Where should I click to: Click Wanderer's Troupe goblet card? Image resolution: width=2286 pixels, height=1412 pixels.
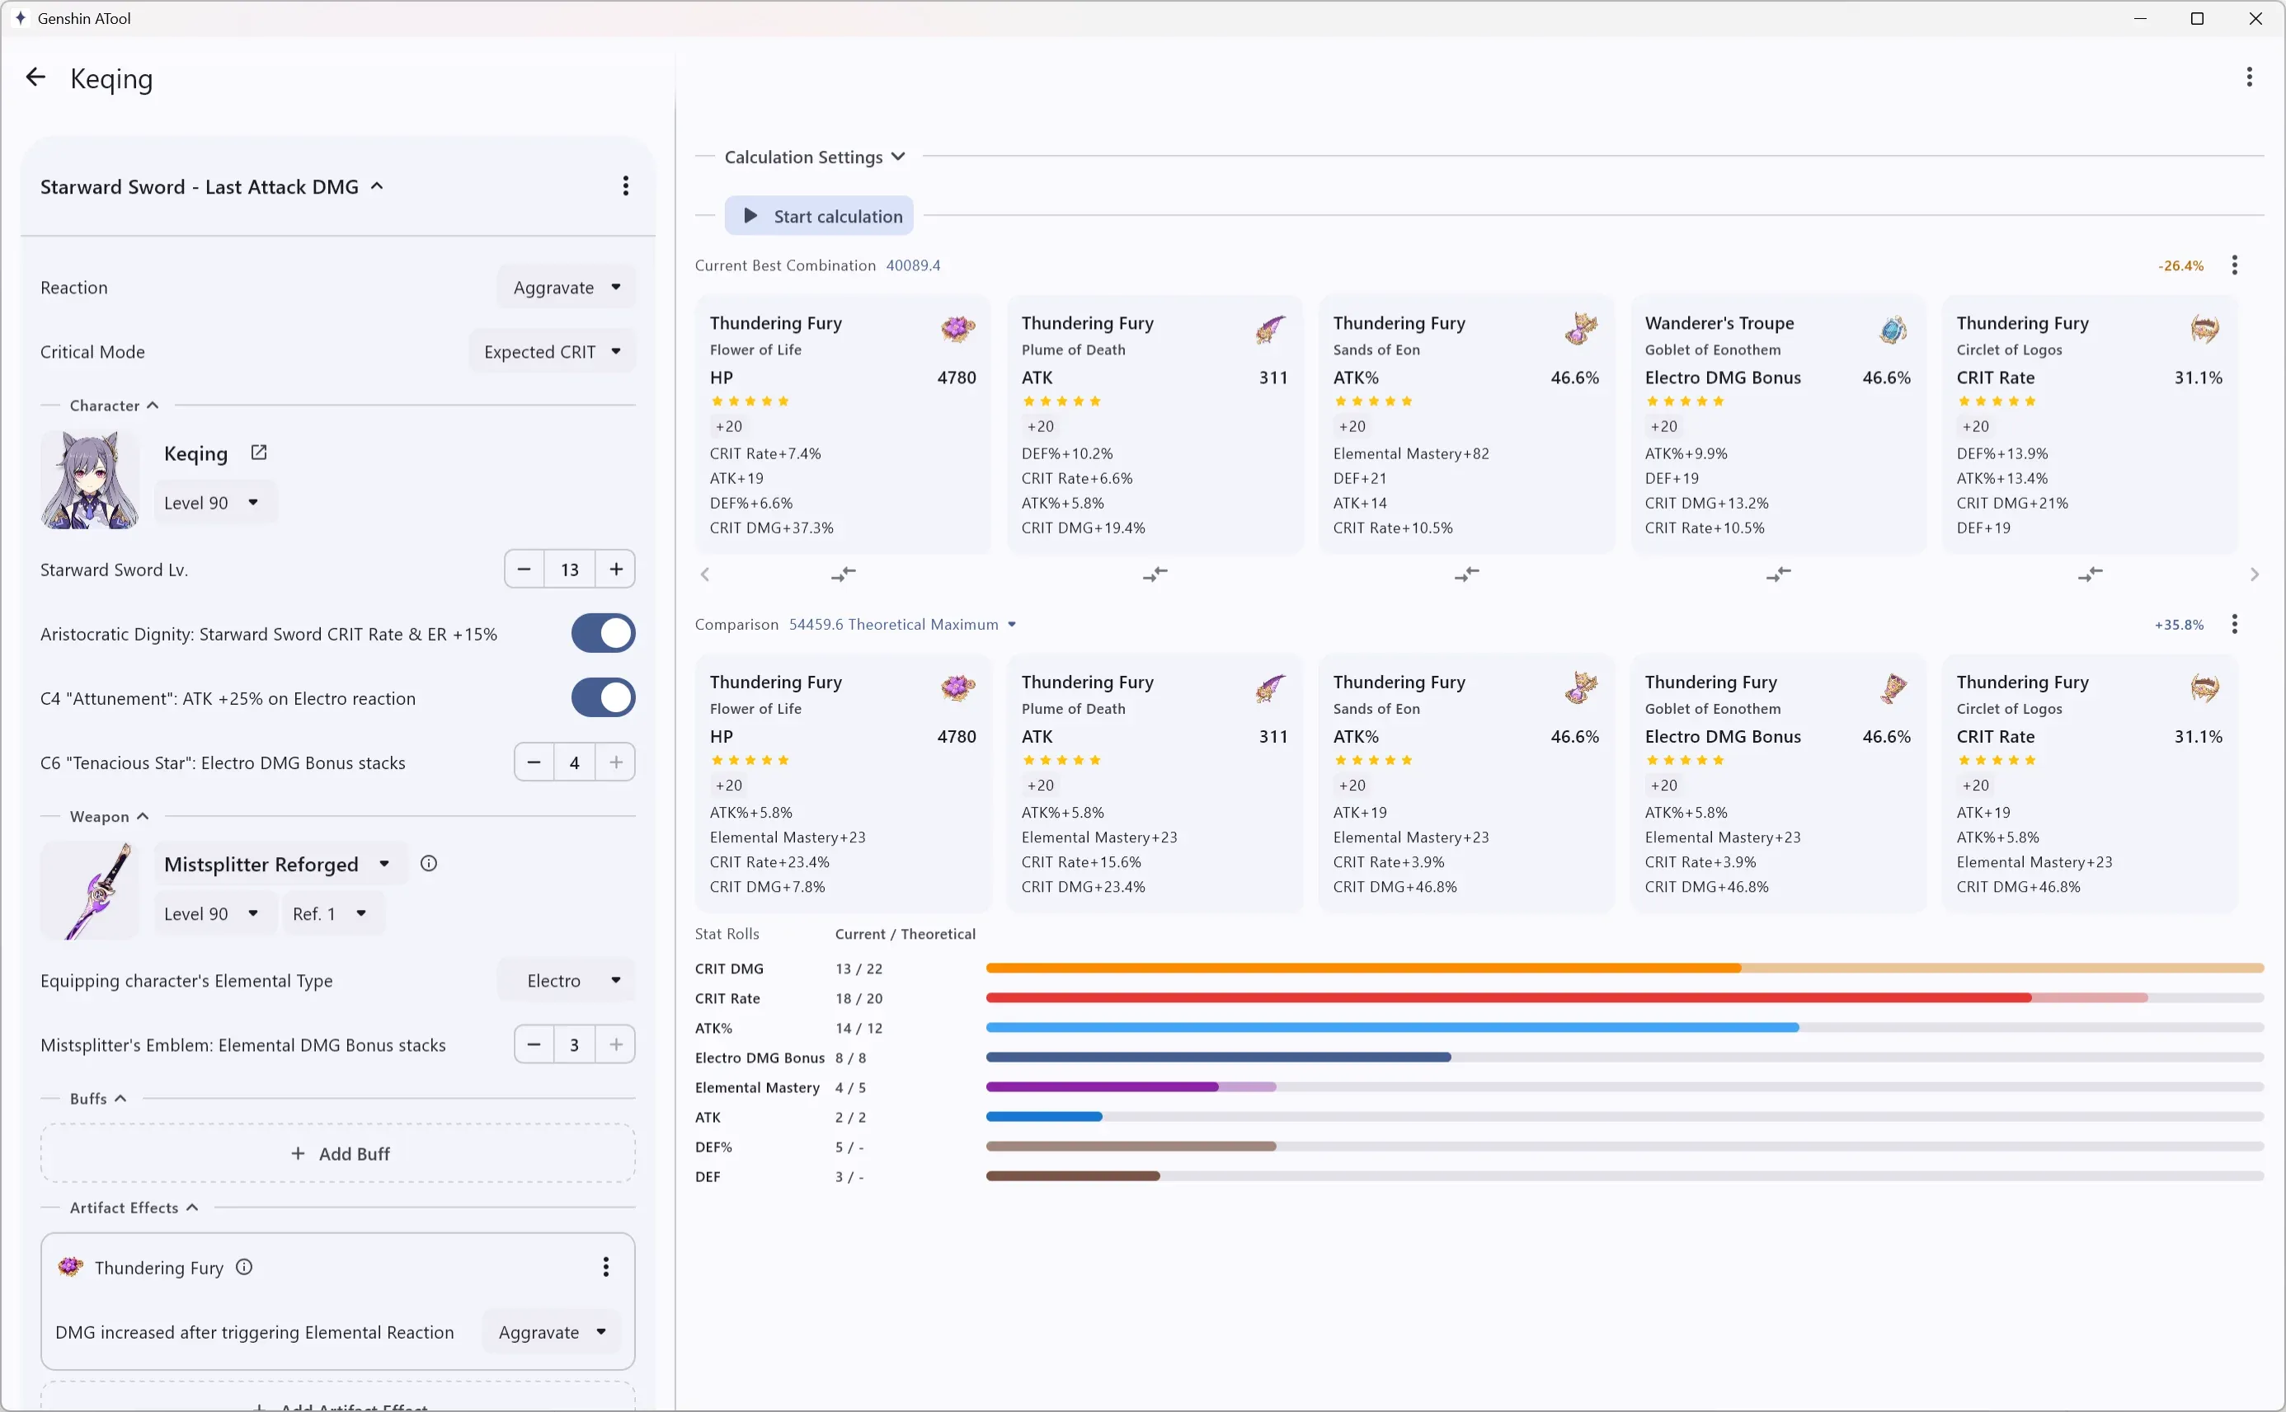(1777, 425)
